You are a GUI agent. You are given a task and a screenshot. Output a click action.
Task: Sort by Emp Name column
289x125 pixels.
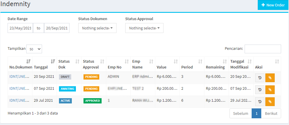143,64
